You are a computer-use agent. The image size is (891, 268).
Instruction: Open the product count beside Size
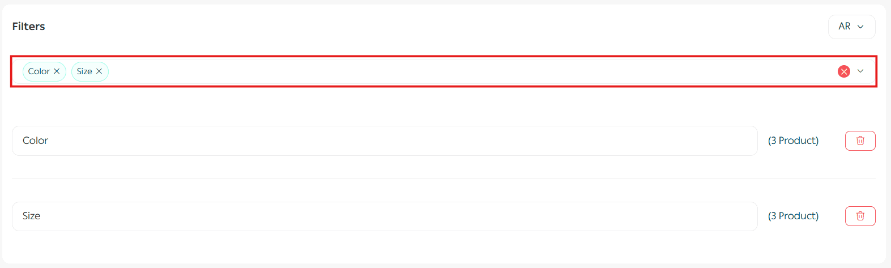point(793,216)
